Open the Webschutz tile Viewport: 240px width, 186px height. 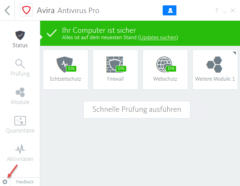click(165, 70)
